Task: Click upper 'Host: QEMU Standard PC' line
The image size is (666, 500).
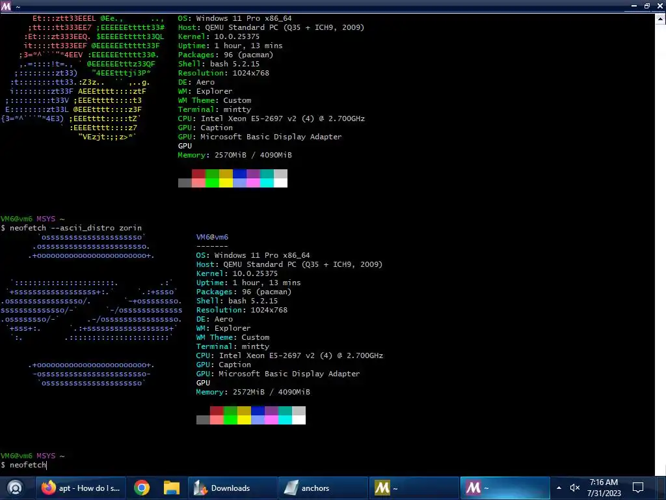Action: (271, 27)
